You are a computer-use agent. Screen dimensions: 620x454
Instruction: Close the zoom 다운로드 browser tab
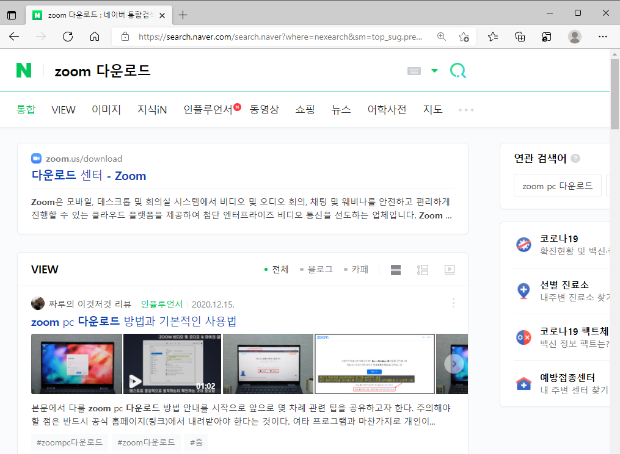point(162,15)
